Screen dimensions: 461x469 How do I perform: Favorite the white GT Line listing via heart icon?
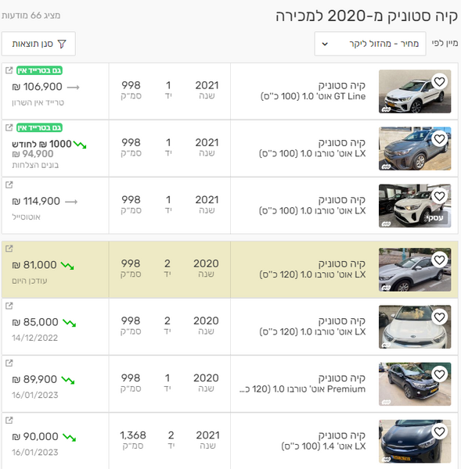(439, 81)
